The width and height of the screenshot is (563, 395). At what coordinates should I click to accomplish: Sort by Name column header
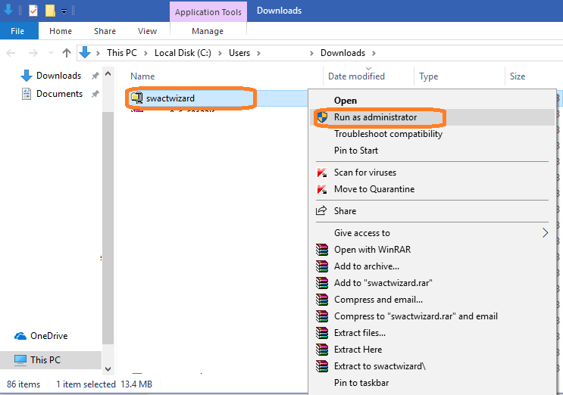pyautogui.click(x=142, y=76)
